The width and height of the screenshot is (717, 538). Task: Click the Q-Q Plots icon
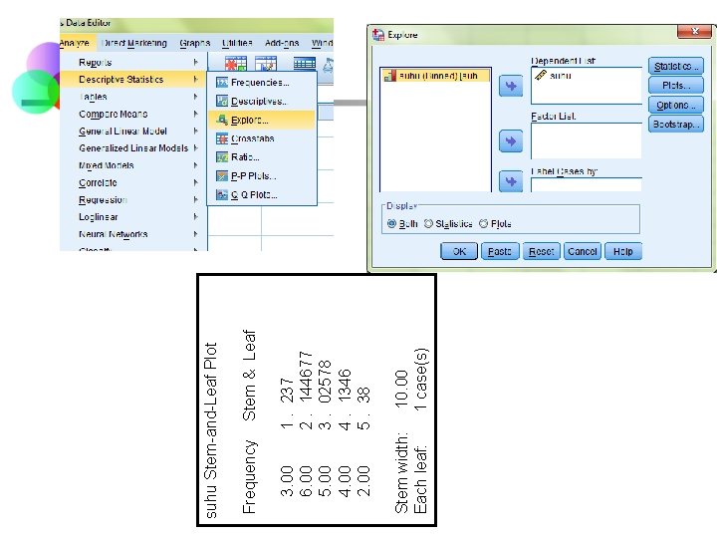coord(222,194)
